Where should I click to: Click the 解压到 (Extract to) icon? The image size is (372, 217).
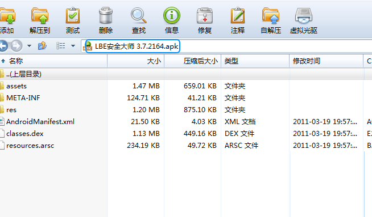coord(40,16)
